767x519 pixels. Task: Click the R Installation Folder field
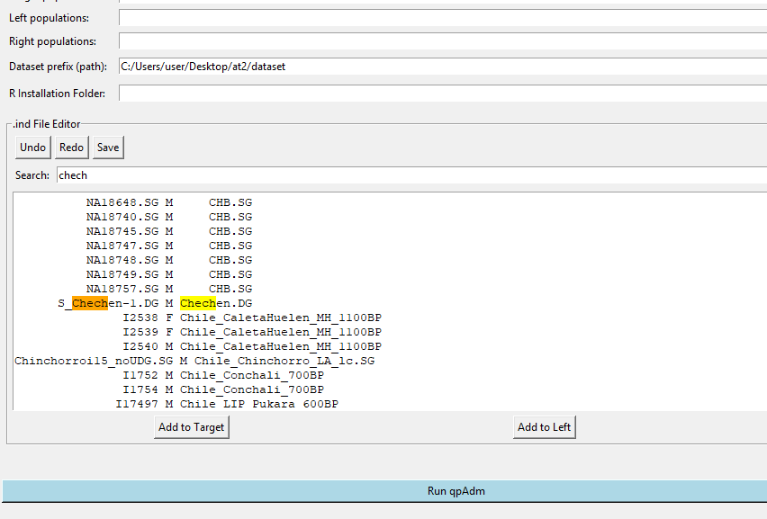point(443,94)
